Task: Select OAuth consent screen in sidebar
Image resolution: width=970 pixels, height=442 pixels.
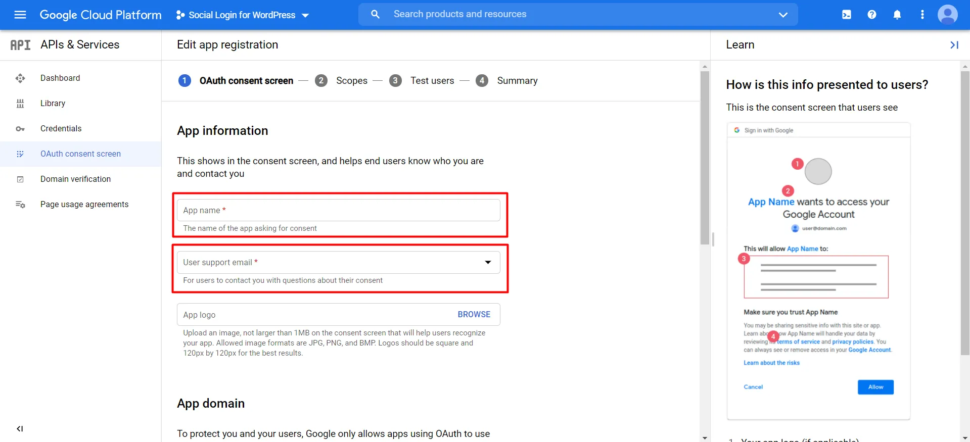Action: click(x=81, y=154)
